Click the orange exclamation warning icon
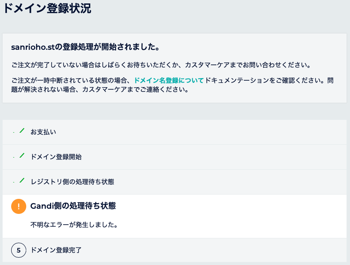Image resolution: width=350 pixels, height=265 pixels. click(x=19, y=206)
